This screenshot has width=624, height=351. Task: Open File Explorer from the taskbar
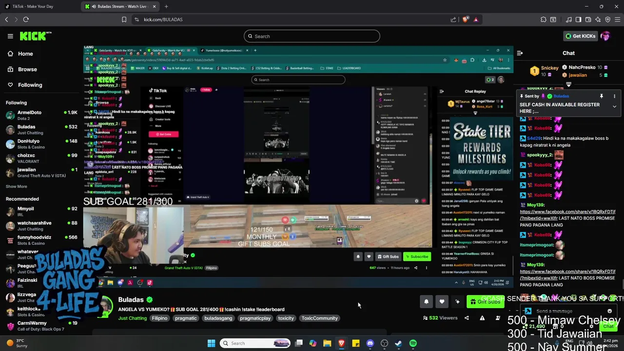click(x=327, y=343)
